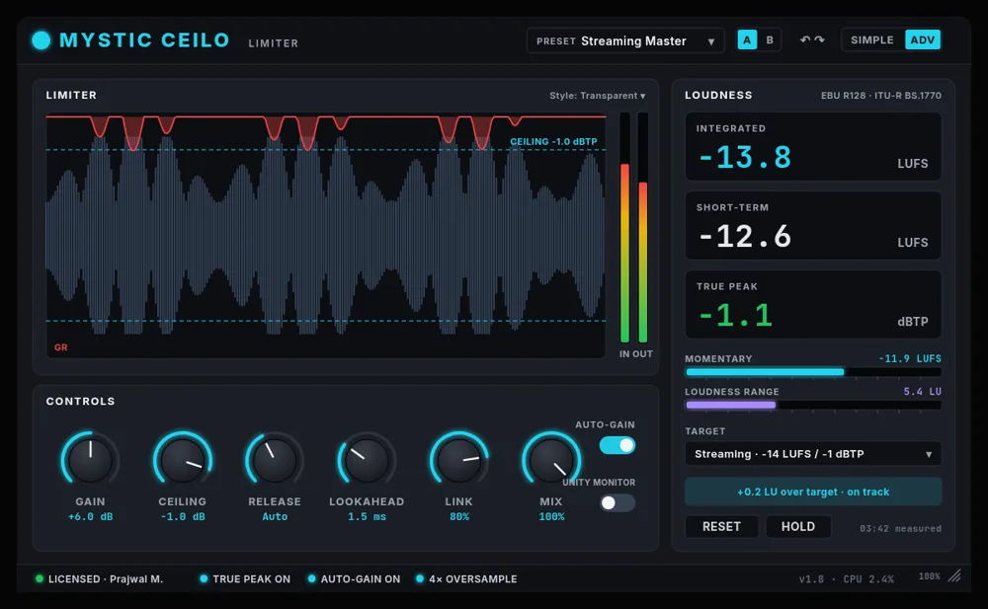Image resolution: width=988 pixels, height=609 pixels.
Task: Click the HOLD button
Action: click(x=797, y=526)
